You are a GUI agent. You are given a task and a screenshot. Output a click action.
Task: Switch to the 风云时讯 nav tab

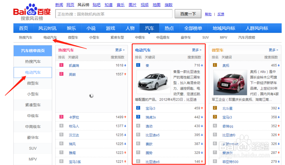click(47, 28)
